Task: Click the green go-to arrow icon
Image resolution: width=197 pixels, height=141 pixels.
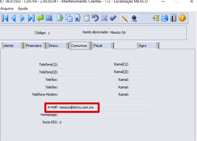Action: [40, 18]
